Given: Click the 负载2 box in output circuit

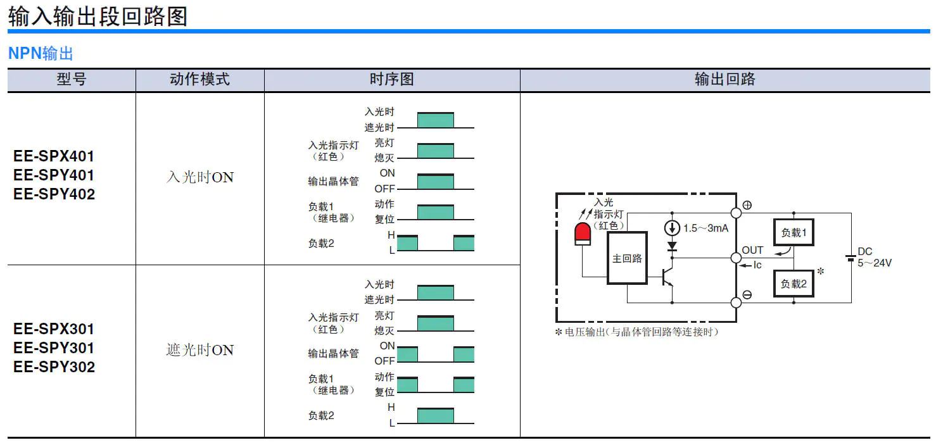Looking at the screenshot, I should click(x=794, y=284).
